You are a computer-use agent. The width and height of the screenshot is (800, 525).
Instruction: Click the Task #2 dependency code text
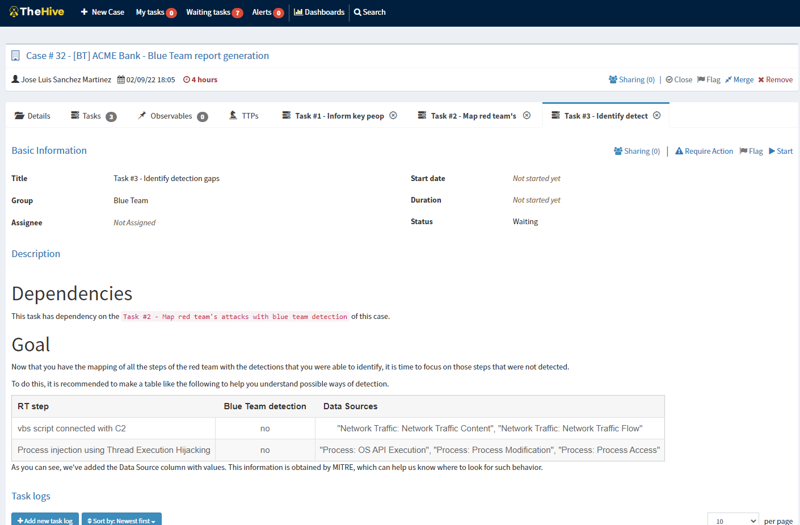[x=235, y=317]
